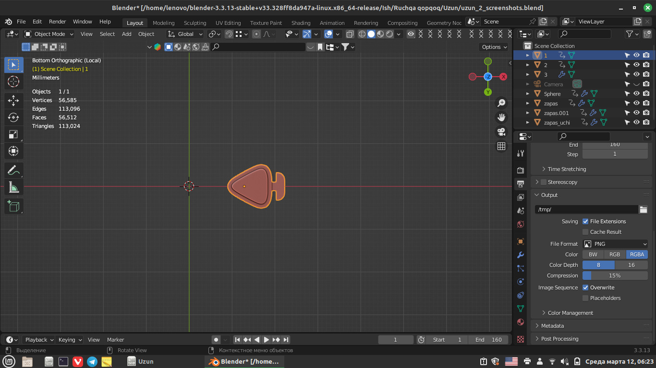Open the Render menu
Image resolution: width=656 pixels, height=368 pixels.
coord(57,22)
